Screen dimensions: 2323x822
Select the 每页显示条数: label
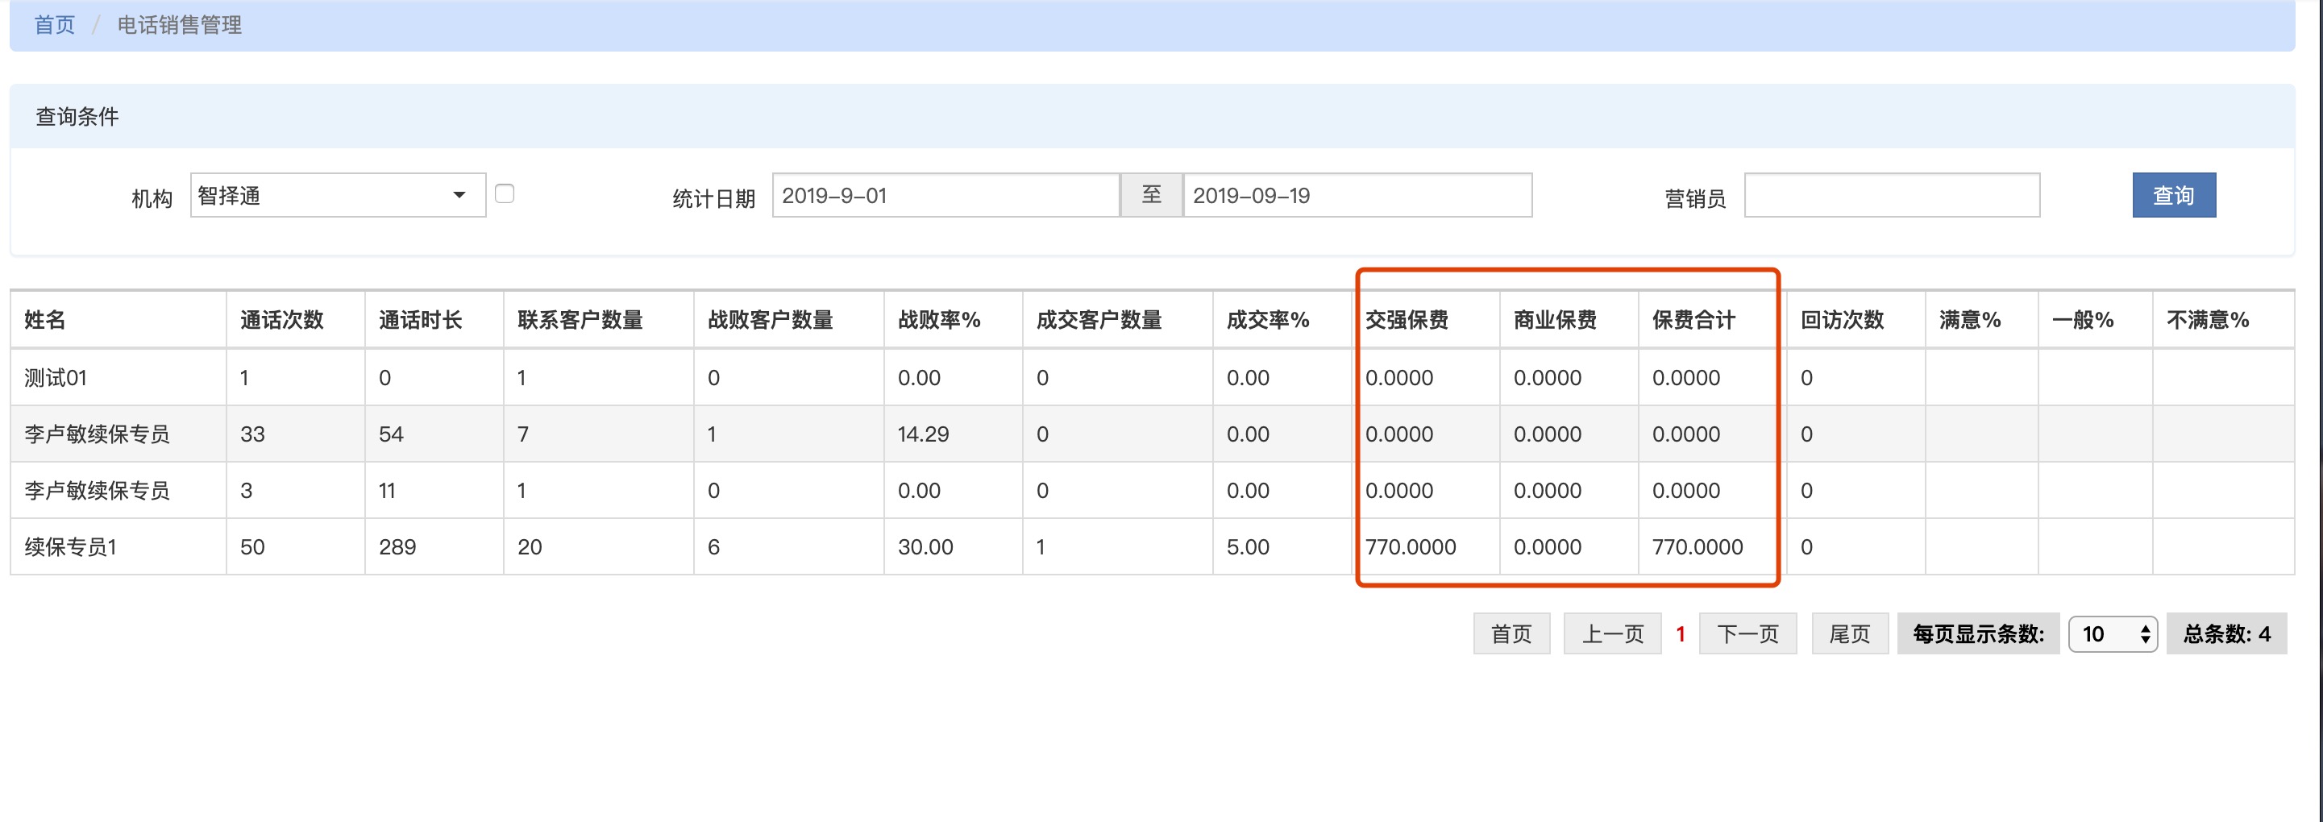1979,633
